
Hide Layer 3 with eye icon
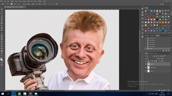[146, 71]
